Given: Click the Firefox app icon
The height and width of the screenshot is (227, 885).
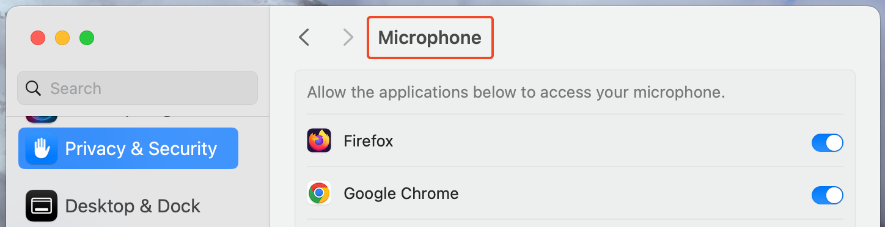Looking at the screenshot, I should pyautogui.click(x=319, y=141).
